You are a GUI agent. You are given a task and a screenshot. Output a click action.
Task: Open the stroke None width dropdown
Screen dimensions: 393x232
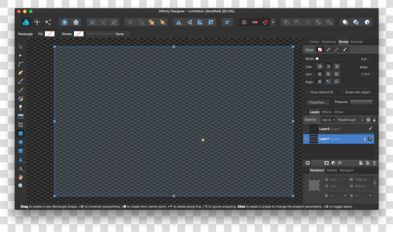[108, 34]
